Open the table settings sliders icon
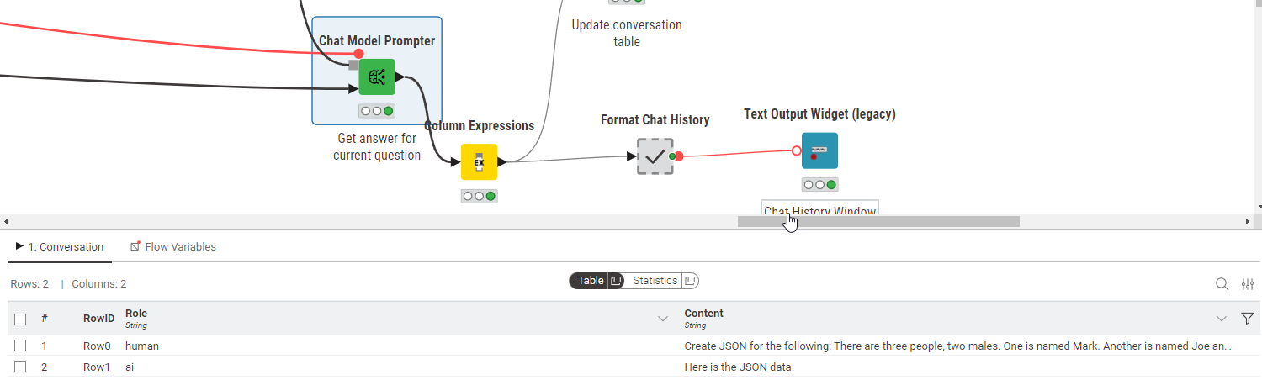 [1248, 284]
